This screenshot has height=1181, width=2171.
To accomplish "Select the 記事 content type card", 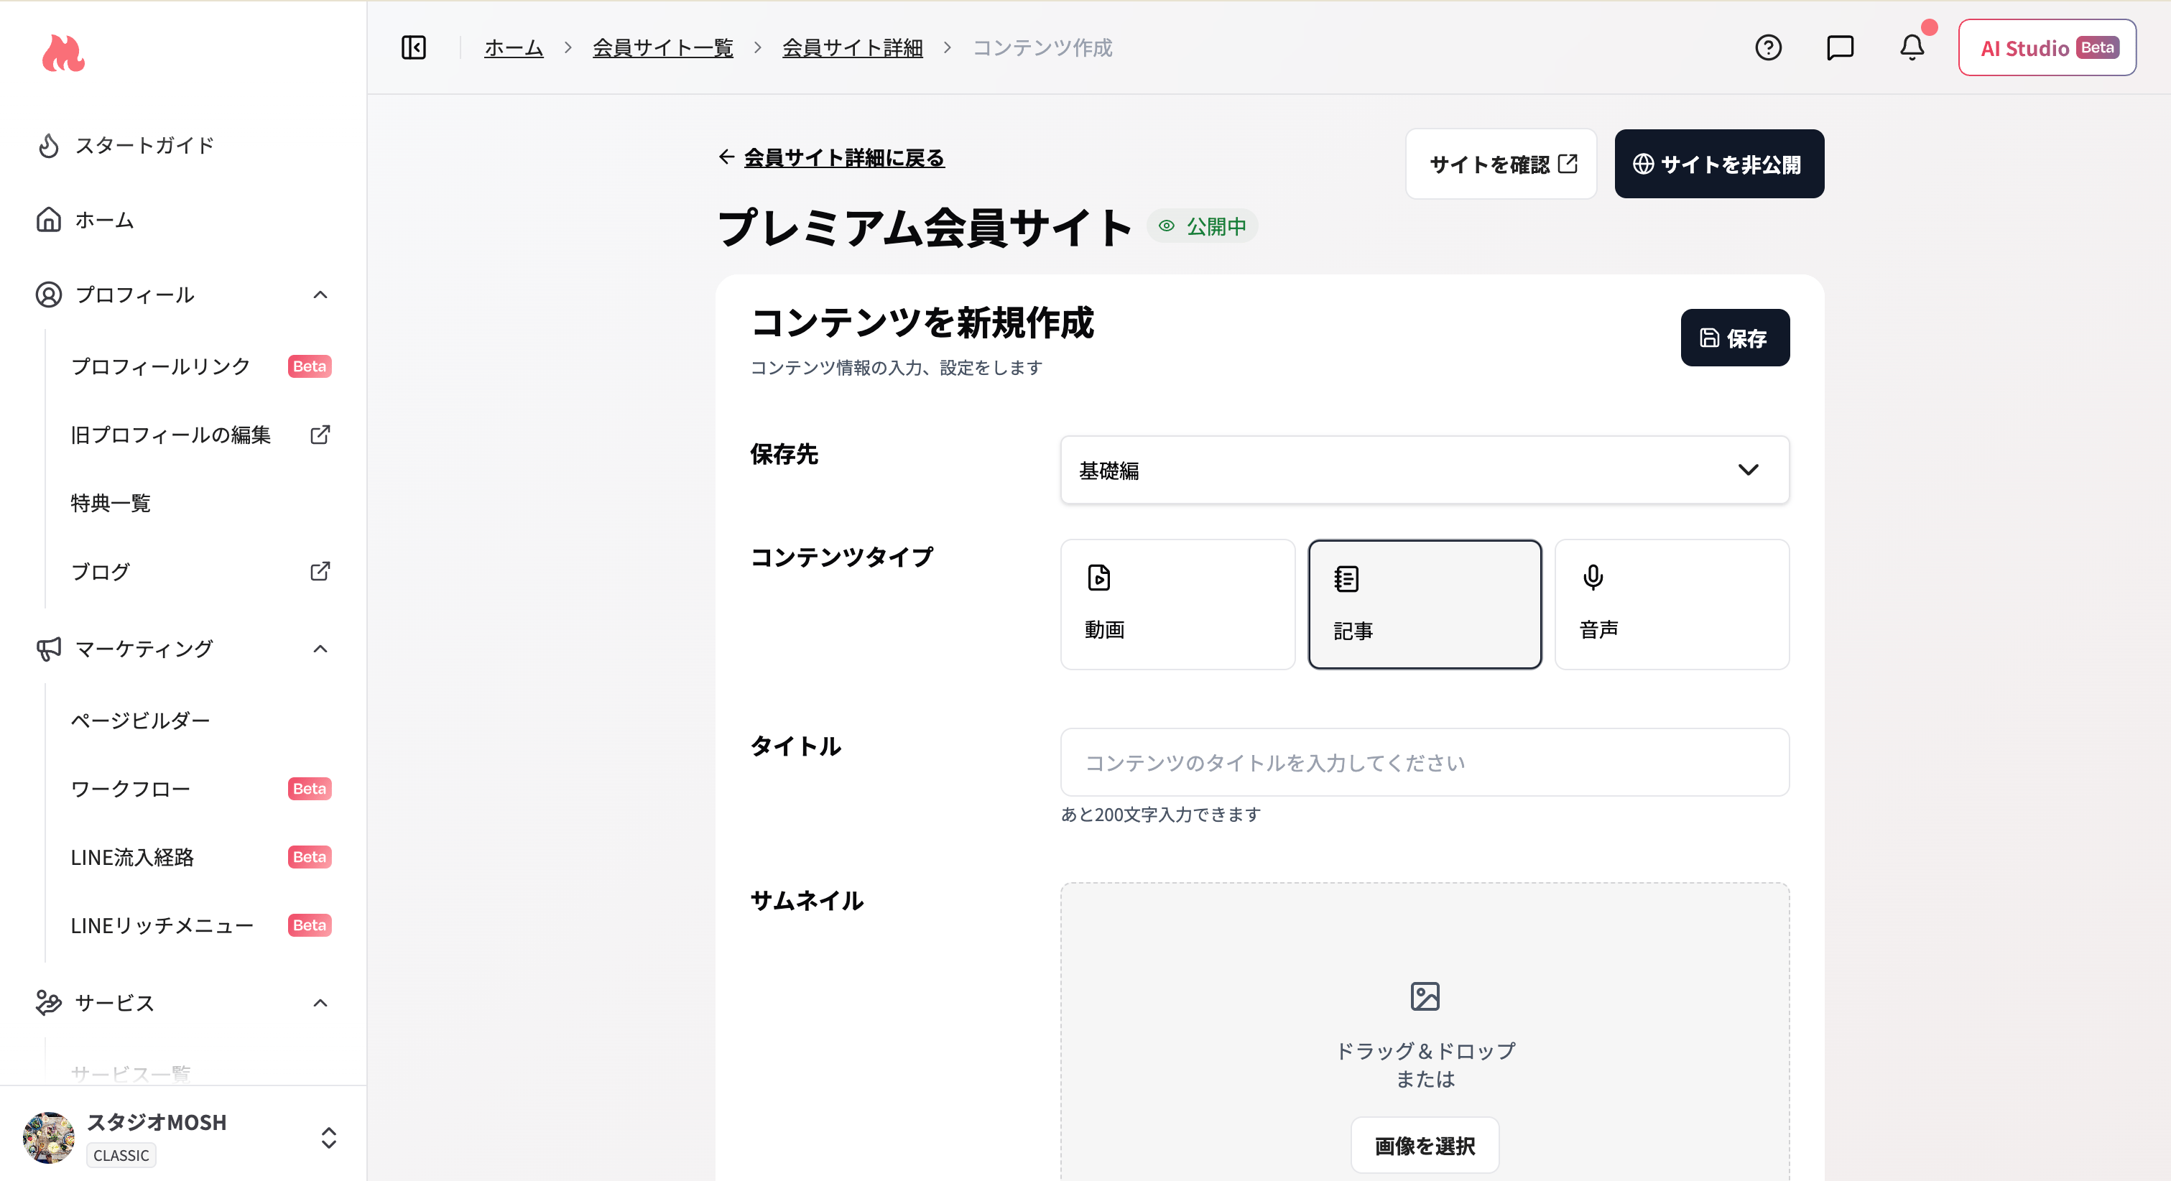I will pyautogui.click(x=1425, y=604).
